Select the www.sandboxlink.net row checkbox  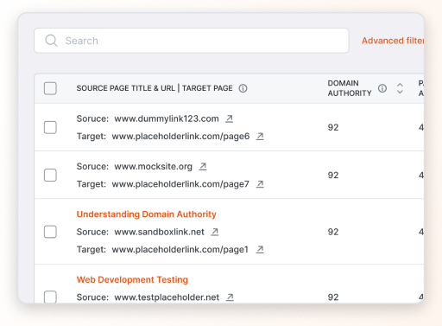coord(50,232)
